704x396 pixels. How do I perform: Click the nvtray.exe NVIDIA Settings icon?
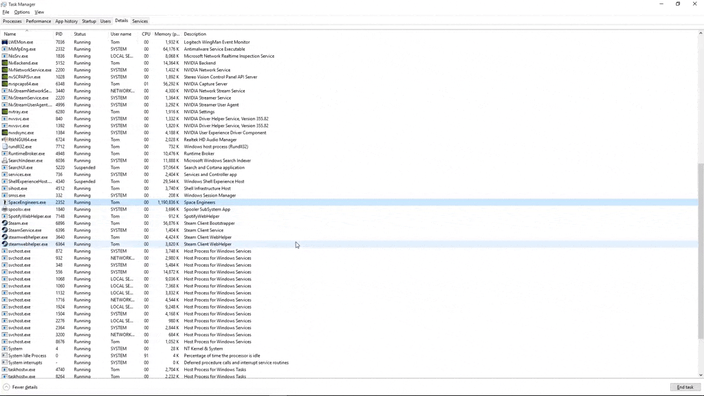pyautogui.click(x=5, y=112)
